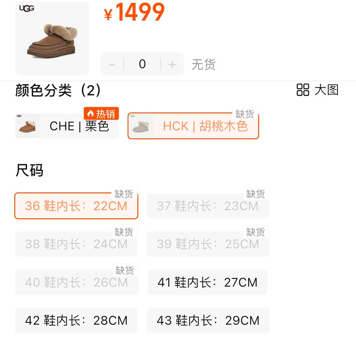Choose size 40 with 26CM length
The height and width of the screenshot is (341, 356).
77,282
